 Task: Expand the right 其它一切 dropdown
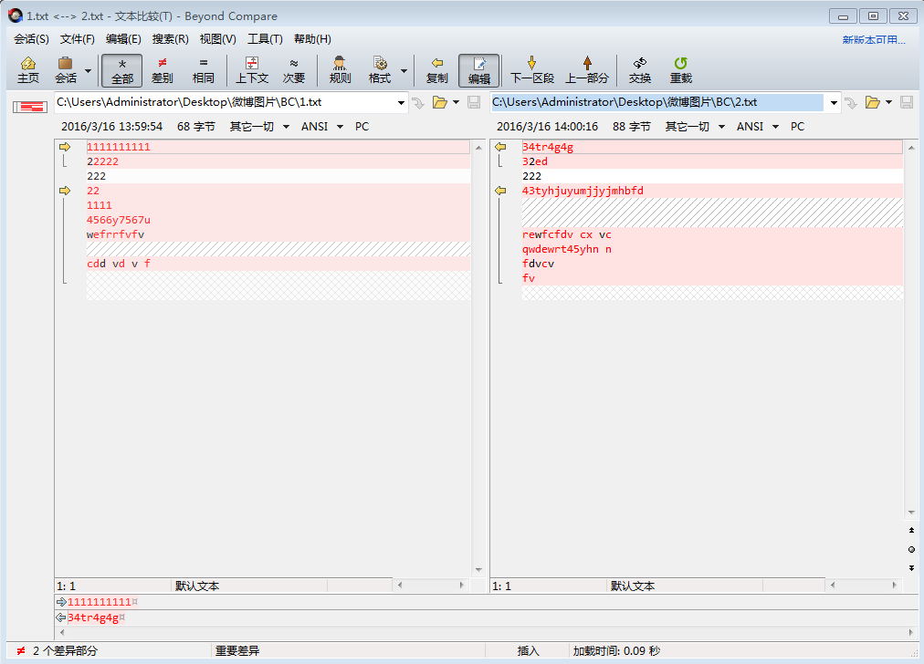(x=717, y=127)
